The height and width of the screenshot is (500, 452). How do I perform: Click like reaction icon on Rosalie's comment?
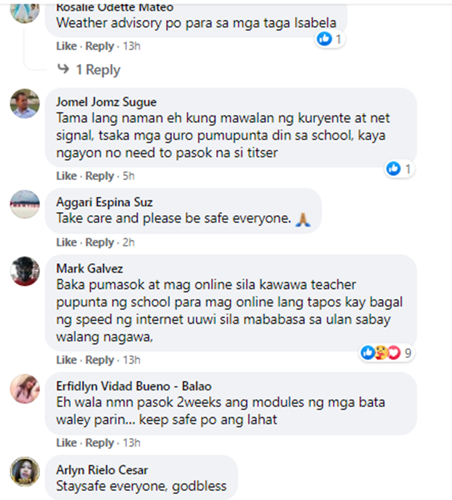[324, 39]
